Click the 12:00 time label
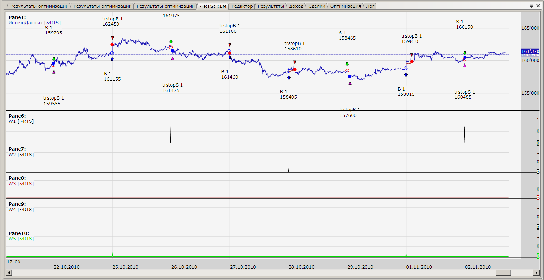 click(14, 262)
